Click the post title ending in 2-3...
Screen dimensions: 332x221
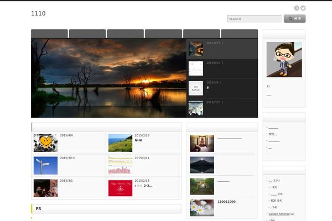143,186
